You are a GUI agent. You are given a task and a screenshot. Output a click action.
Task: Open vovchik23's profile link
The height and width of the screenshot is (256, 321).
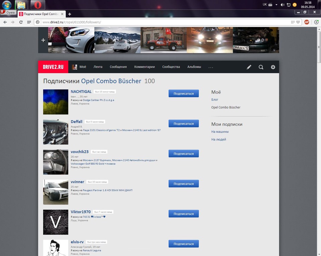pos(80,152)
